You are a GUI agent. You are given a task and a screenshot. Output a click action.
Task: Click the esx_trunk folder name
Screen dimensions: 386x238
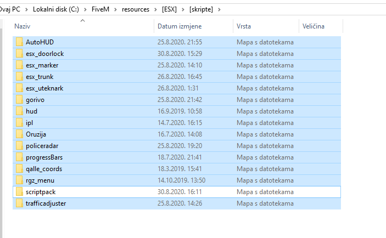(40, 77)
